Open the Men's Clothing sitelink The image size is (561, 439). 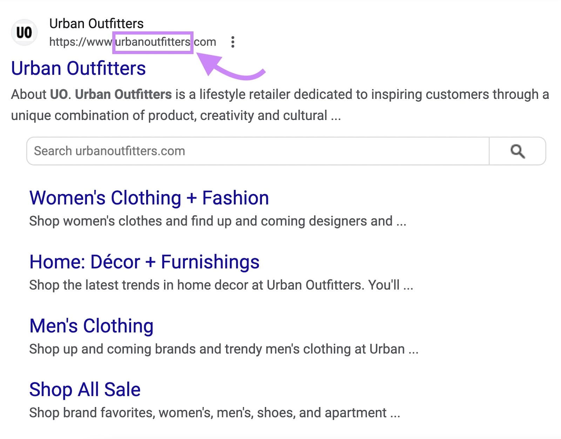(91, 325)
